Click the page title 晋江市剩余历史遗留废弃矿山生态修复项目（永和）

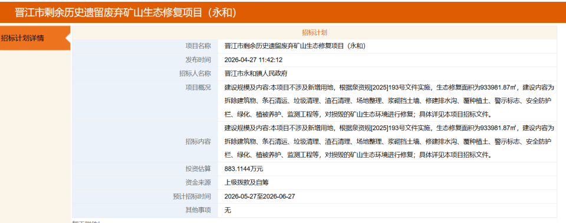[x=126, y=12]
